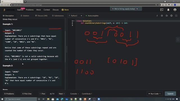Screen dimensions: 180x101
Task: Click the browser zoom magnifier icon
Action: (156, 5)
